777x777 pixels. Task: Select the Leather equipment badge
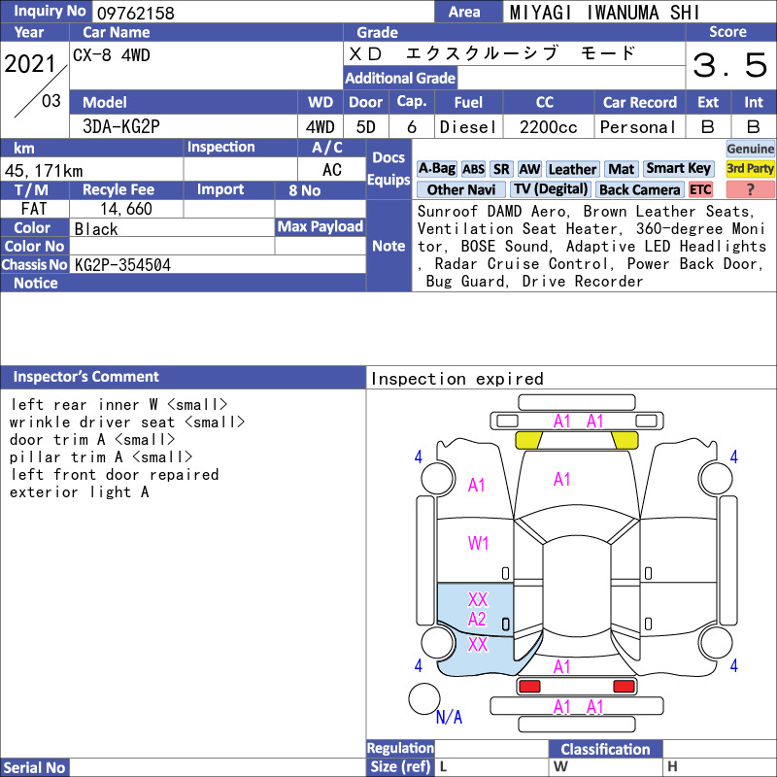coord(572,169)
